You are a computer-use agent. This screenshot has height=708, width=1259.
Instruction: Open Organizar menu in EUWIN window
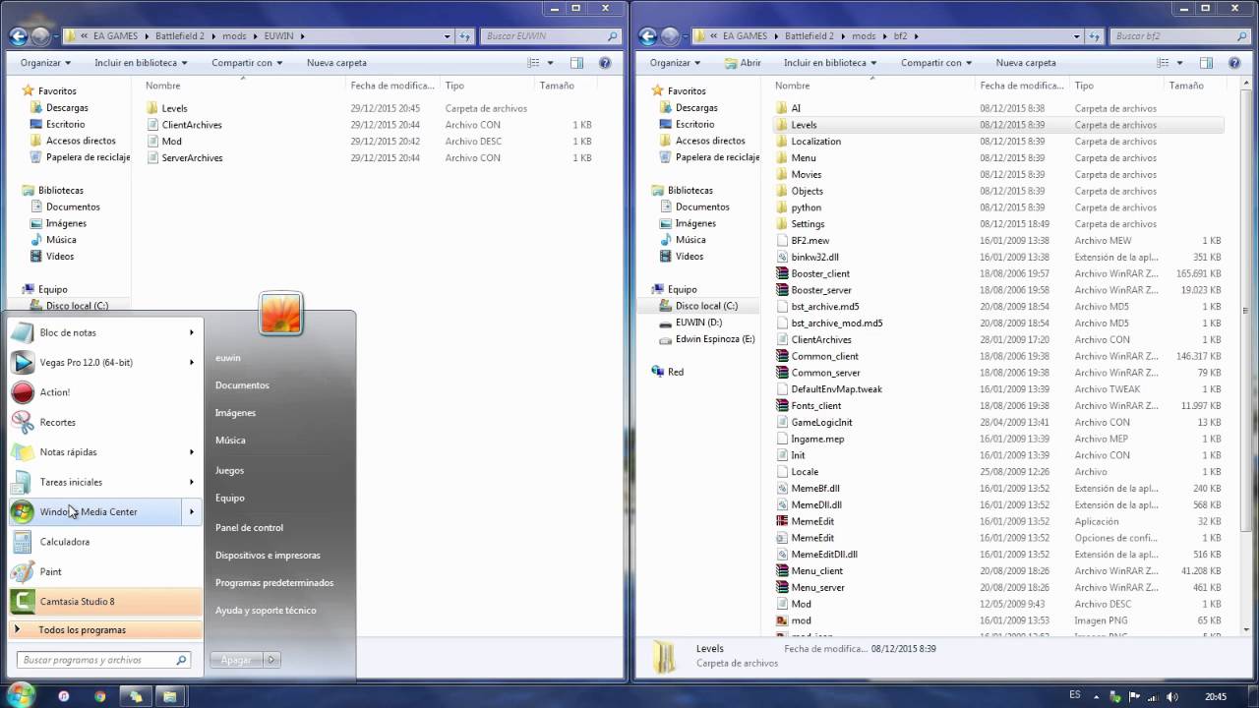[45, 63]
